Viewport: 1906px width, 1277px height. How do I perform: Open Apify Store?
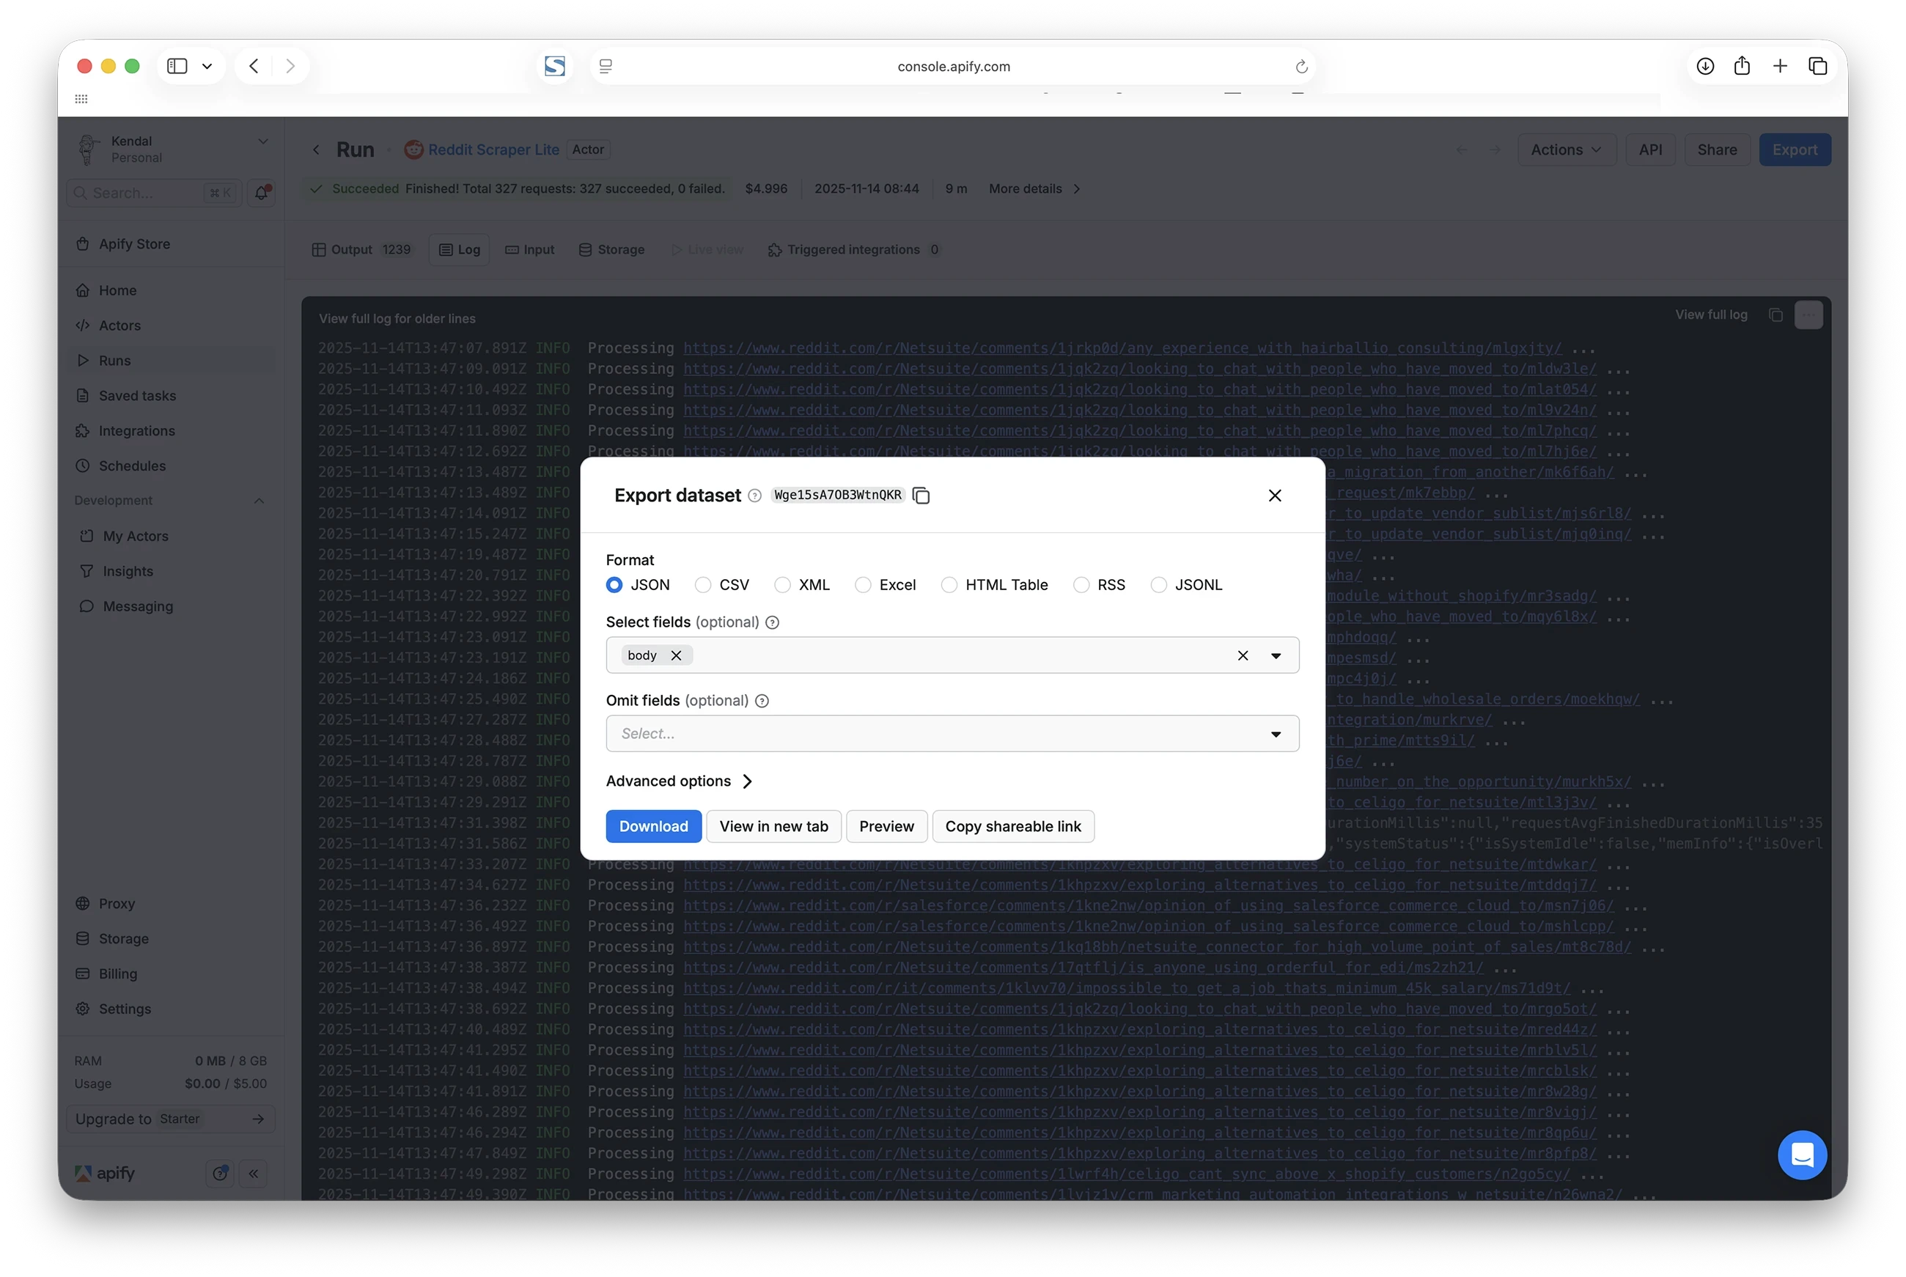[172, 244]
